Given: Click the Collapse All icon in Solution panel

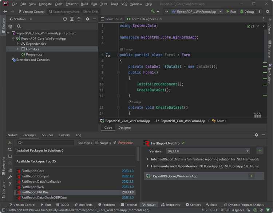Looking at the screenshot, I should [x=79, y=19].
